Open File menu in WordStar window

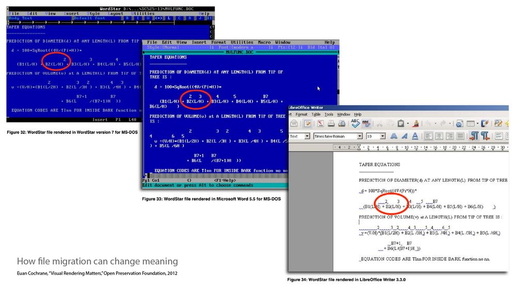(14, 13)
